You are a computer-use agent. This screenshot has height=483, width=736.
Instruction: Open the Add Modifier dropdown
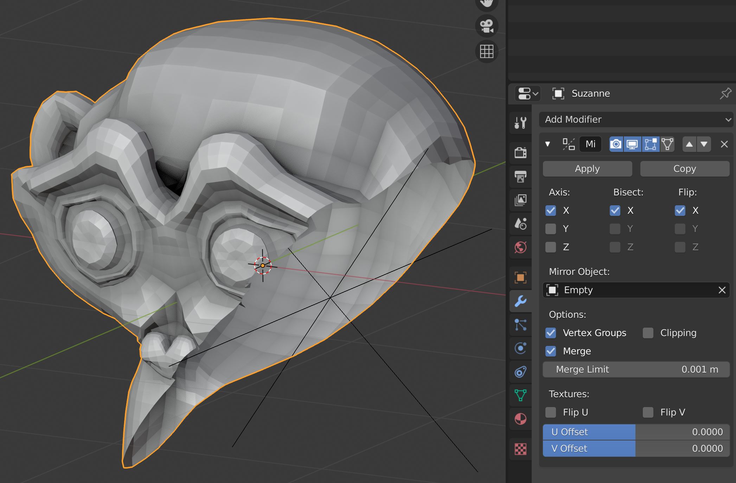click(x=636, y=120)
